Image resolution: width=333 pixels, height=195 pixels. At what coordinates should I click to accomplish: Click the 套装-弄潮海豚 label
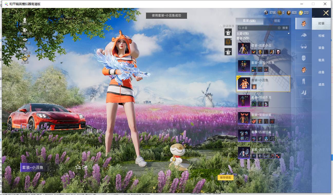[x=261, y=149]
